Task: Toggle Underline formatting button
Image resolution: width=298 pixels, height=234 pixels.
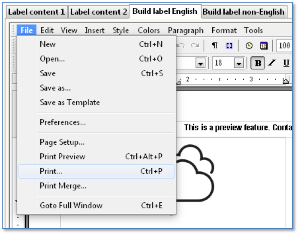Action: pos(286,63)
